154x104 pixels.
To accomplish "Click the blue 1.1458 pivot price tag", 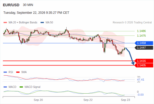I will tap(144, 43).
